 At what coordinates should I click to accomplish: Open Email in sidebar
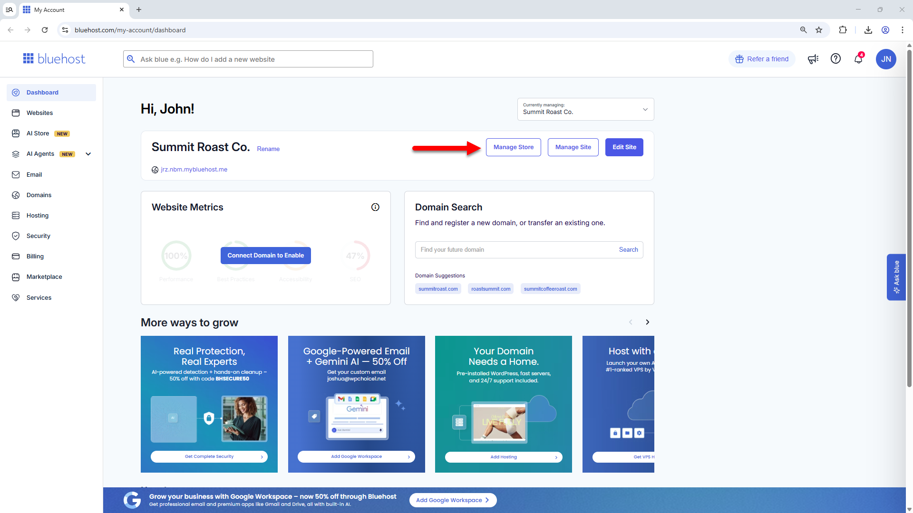click(x=51, y=175)
